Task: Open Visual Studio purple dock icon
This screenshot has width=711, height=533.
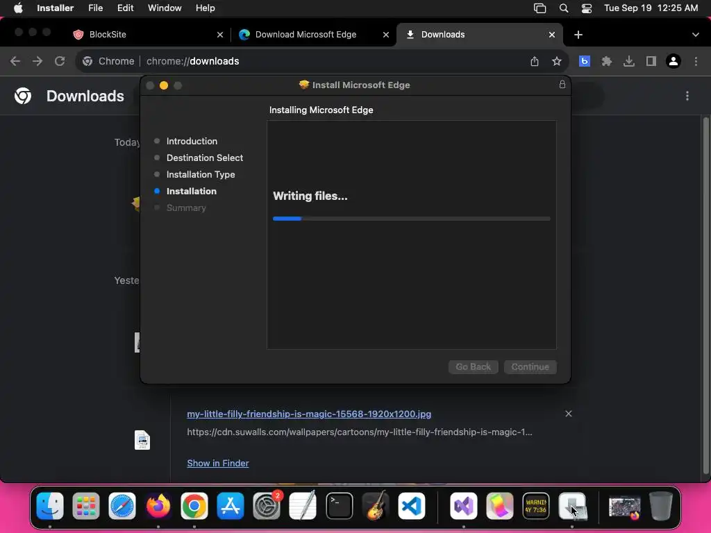Action: pos(463,505)
